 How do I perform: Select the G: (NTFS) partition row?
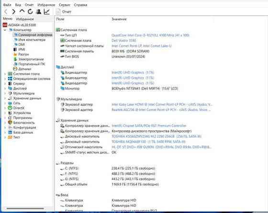coord(108,179)
